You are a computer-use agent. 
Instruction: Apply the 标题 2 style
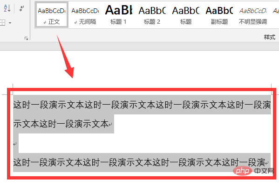point(152,15)
